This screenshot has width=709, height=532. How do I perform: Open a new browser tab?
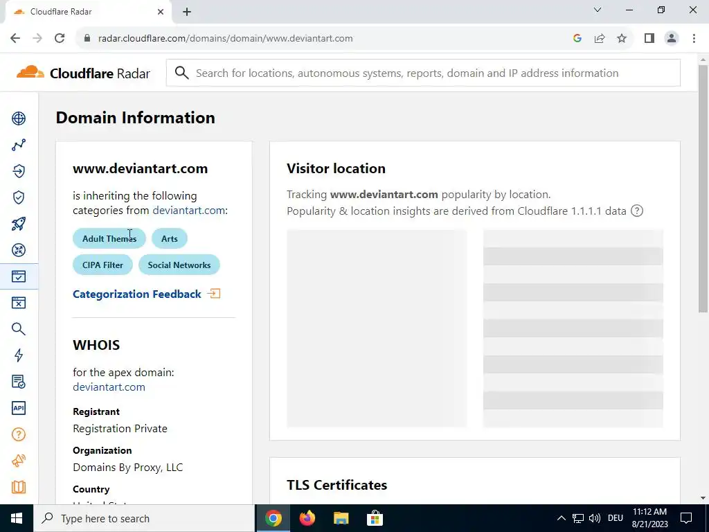pyautogui.click(x=187, y=12)
